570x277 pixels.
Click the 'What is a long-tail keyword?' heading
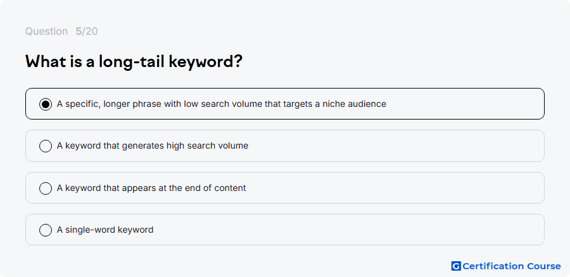coord(134,61)
